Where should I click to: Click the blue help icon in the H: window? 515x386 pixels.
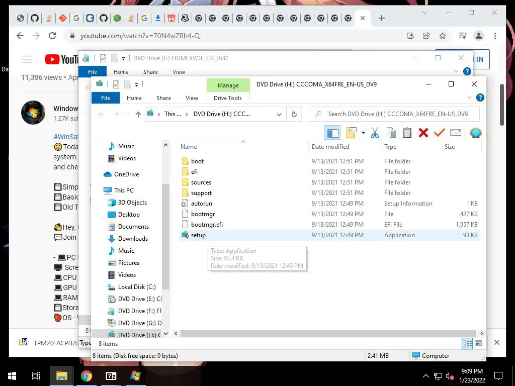point(480,98)
